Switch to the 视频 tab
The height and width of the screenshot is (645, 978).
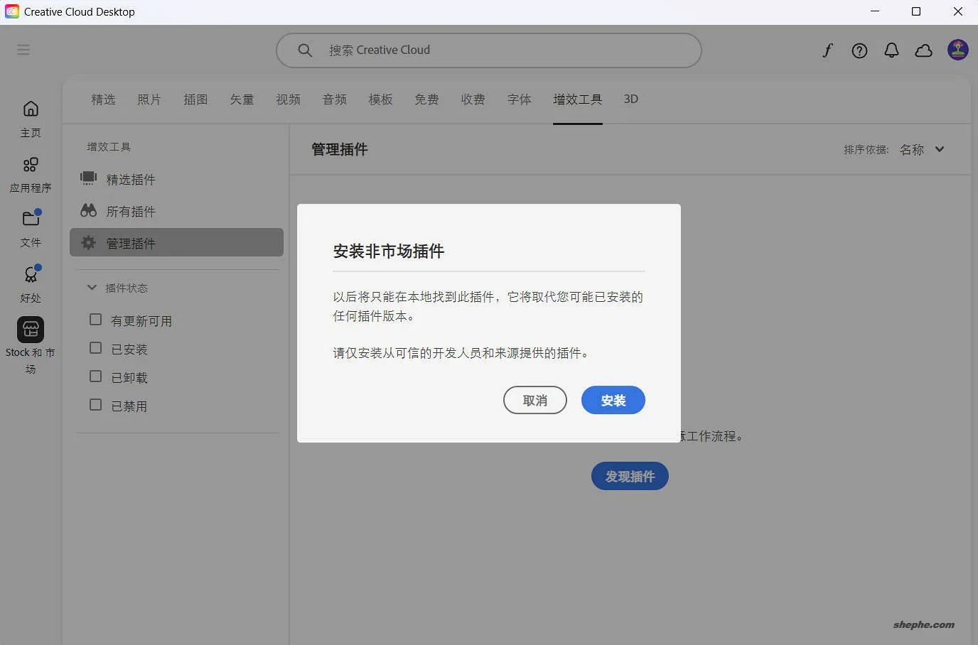pos(288,99)
